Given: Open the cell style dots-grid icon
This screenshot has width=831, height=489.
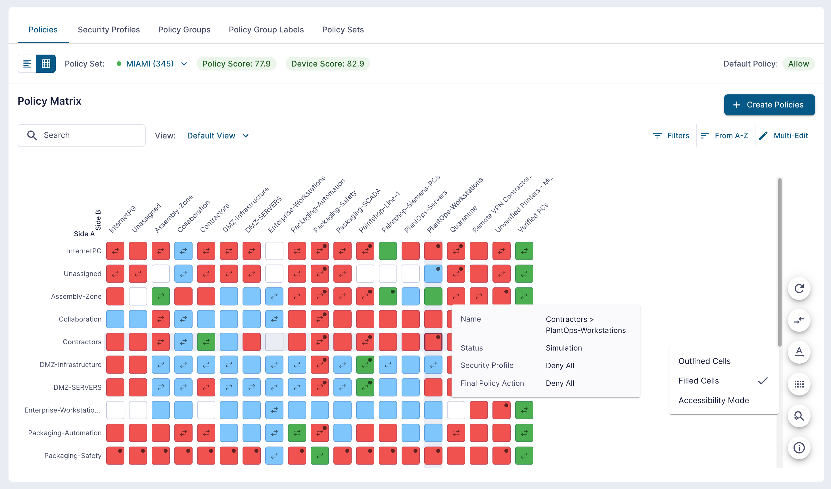Looking at the screenshot, I should [799, 384].
